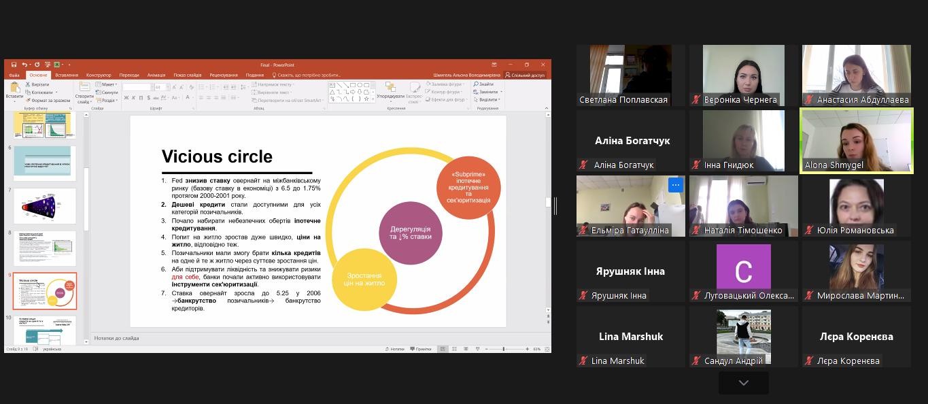This screenshot has width=928, height=404.
Task: Switch to slide sorter view in status bar
Action: pyautogui.click(x=454, y=349)
